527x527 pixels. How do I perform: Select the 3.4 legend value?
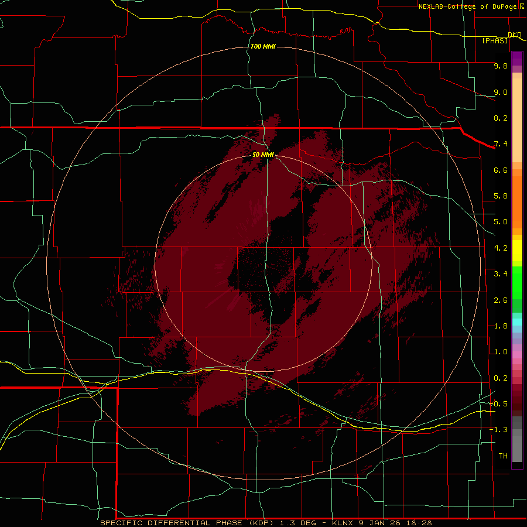click(501, 274)
